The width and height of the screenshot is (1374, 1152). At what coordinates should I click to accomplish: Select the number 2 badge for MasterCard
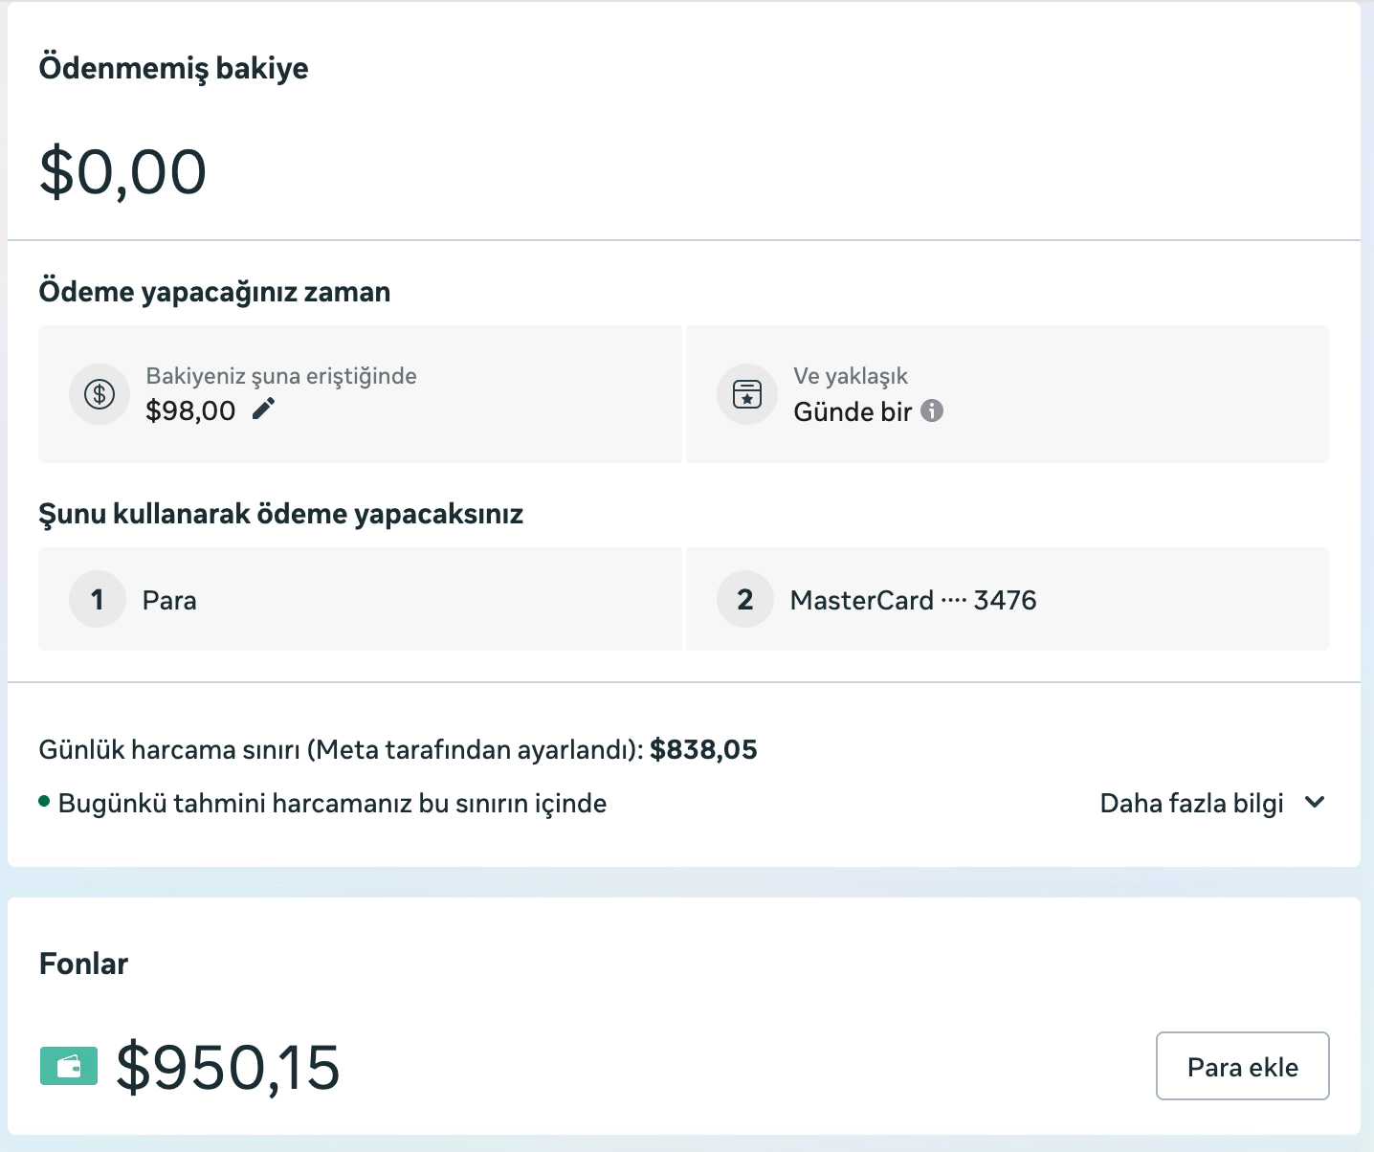(745, 599)
